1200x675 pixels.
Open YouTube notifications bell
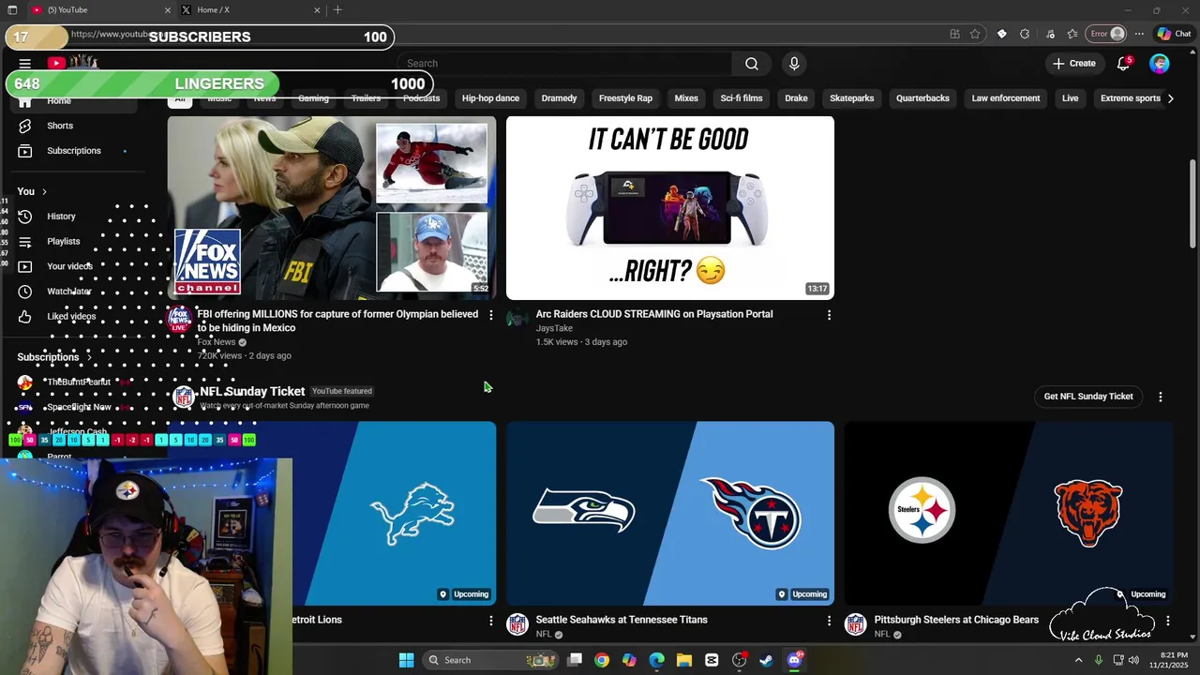tap(1123, 64)
